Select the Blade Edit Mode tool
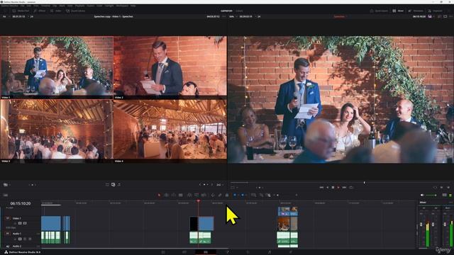 (x=180, y=195)
